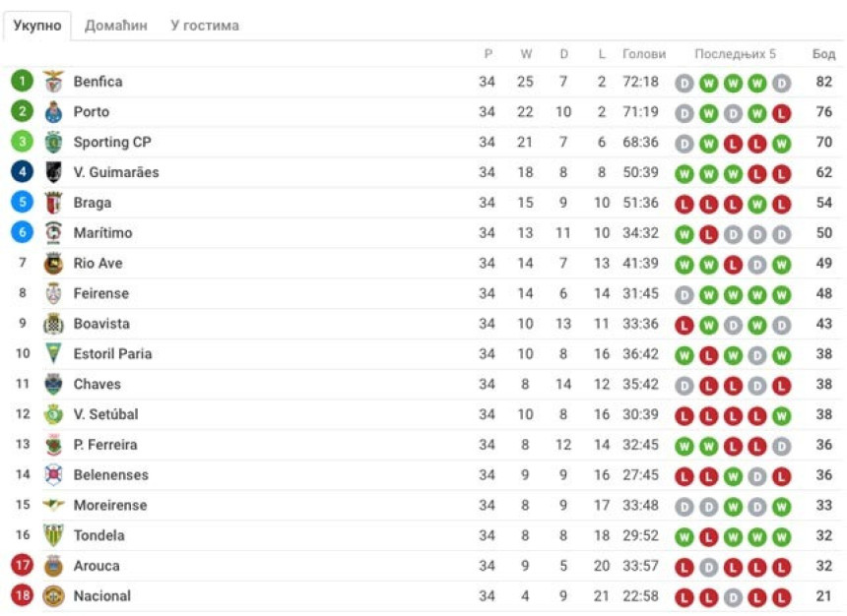This screenshot has height=616, width=847.
Task: Click the Braga club crest icon
Action: [x=53, y=203]
